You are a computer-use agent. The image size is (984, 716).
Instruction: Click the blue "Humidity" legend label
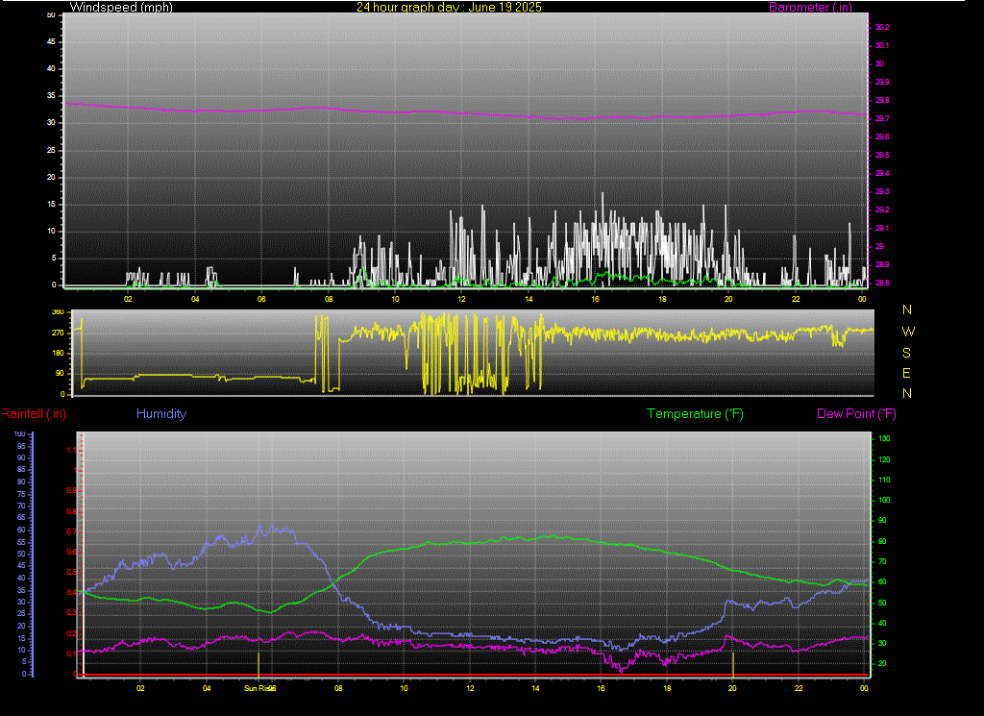pos(161,413)
